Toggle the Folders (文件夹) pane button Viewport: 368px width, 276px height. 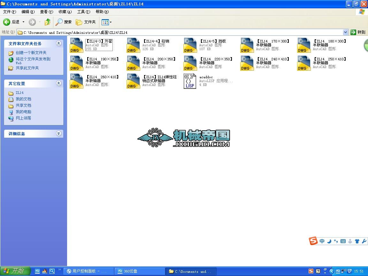(86, 22)
